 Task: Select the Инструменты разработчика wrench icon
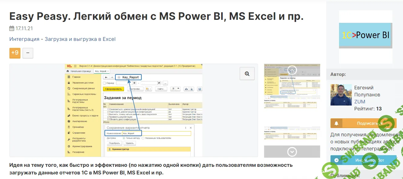[69, 140]
